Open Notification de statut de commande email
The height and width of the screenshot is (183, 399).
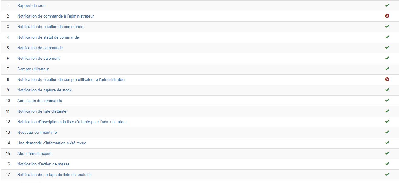[48, 37]
